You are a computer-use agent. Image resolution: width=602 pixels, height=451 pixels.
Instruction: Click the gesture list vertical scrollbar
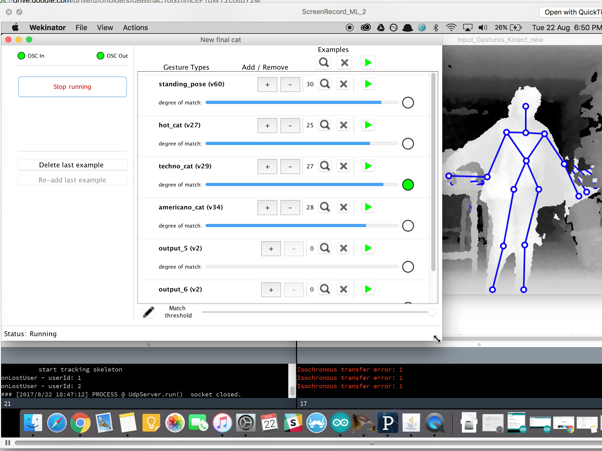pos(433,172)
